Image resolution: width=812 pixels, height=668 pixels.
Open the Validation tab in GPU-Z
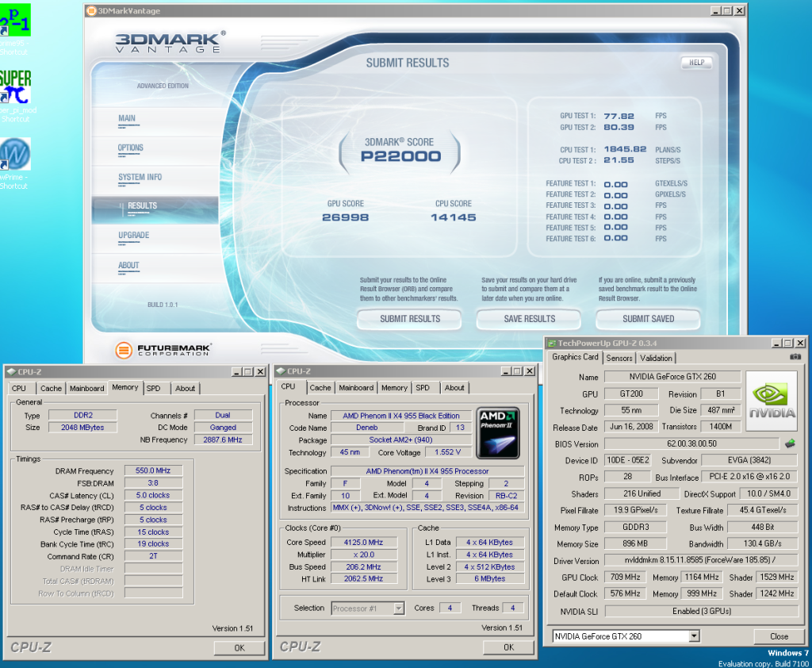656,358
